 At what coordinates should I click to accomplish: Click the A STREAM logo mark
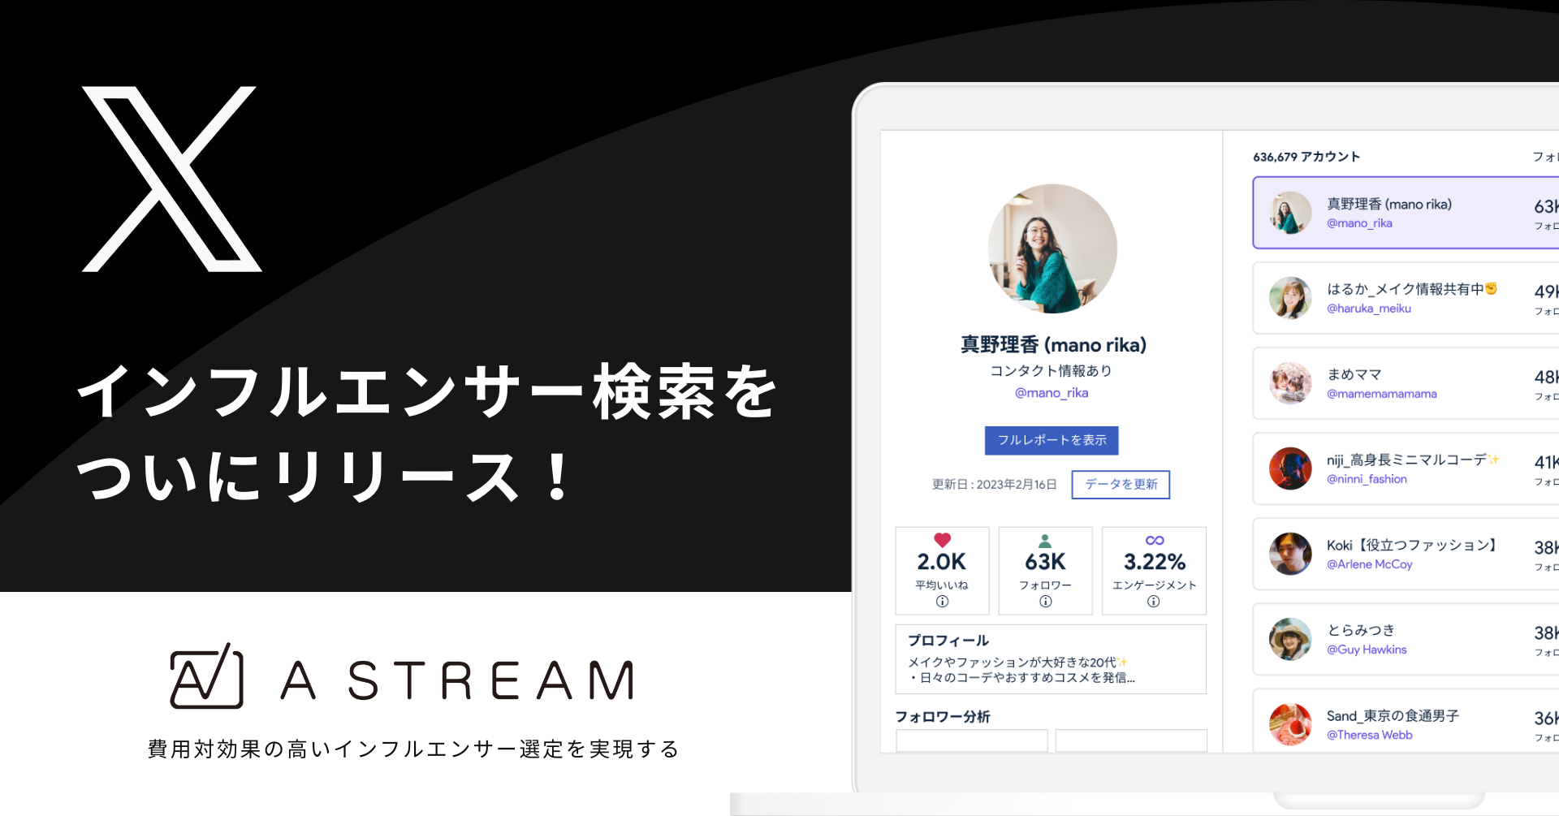(206, 676)
